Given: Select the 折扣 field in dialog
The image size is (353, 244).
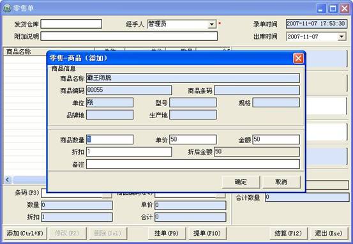Looking at the screenshot, I should tap(129, 152).
